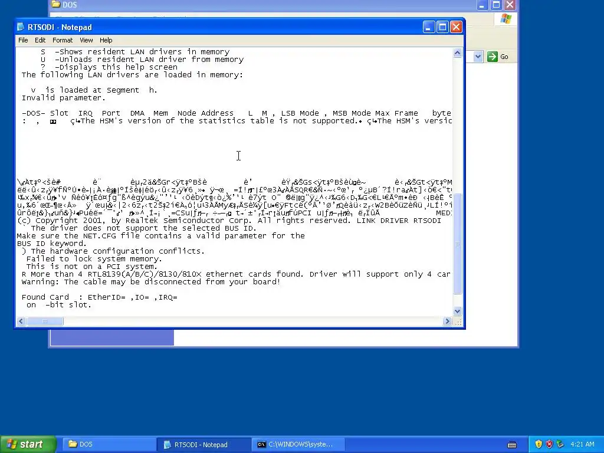604x453 pixels.
Task: Switch to RTSODI - Notepad taskbar button
Action: tap(203, 444)
